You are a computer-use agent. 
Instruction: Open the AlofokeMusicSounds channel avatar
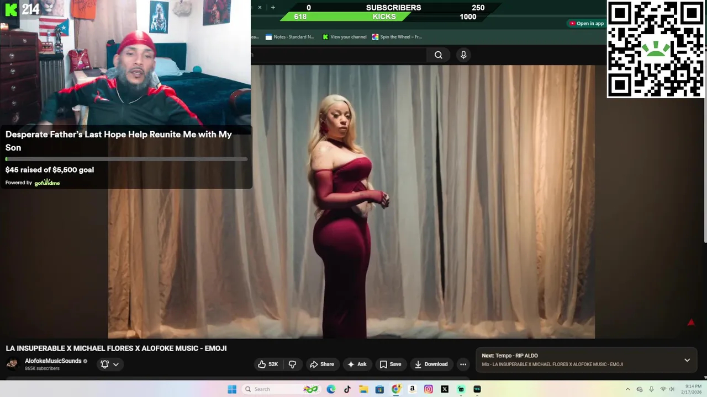point(12,364)
